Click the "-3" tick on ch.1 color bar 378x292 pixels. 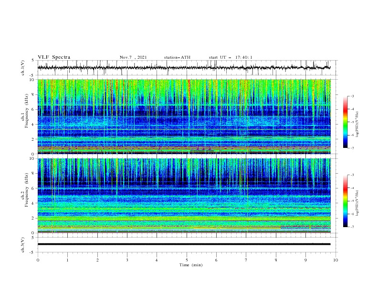pyautogui.click(x=352, y=96)
